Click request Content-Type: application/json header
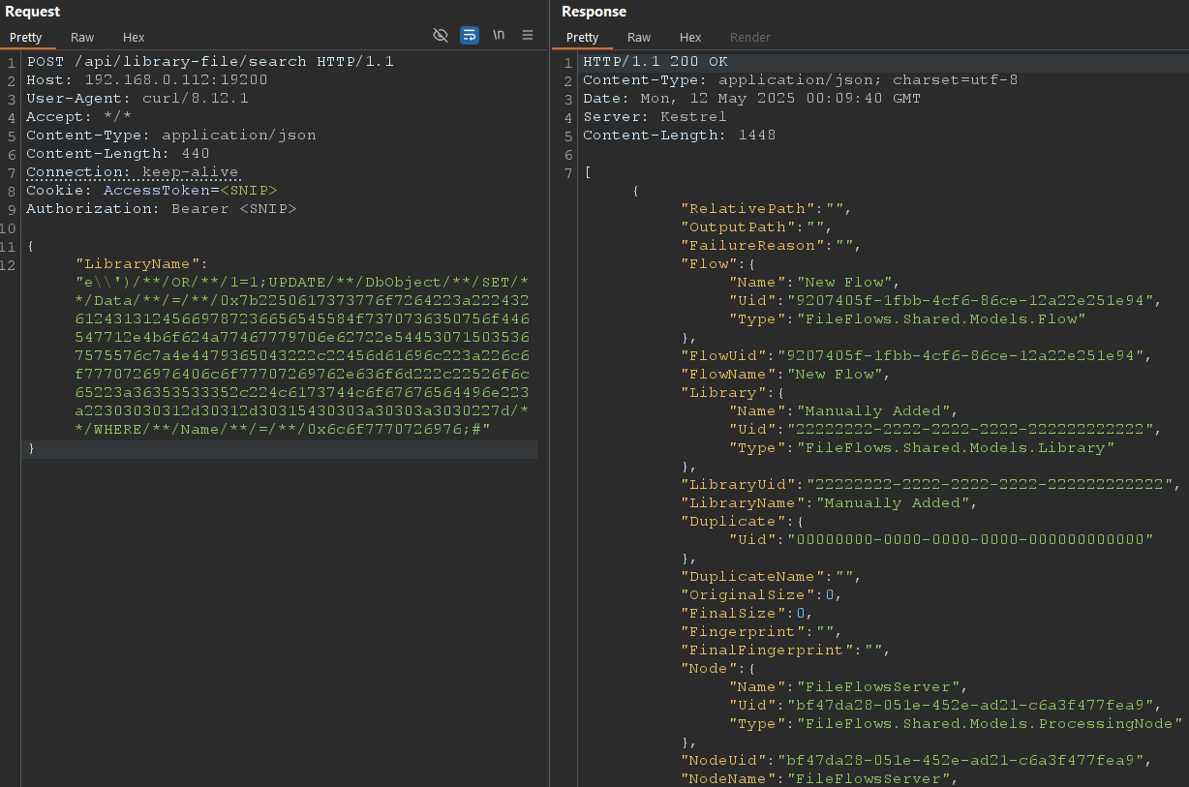 point(171,135)
